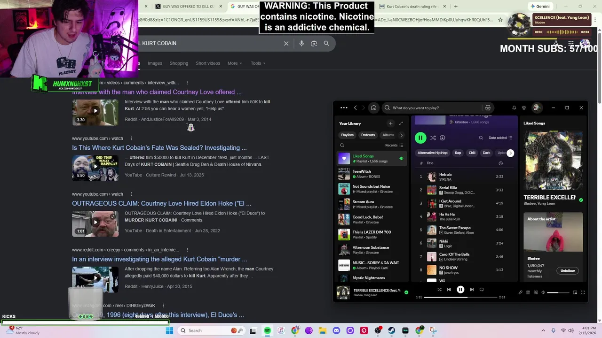Open Spotify profile avatar
Screen dimensions: 602x338
point(536,108)
